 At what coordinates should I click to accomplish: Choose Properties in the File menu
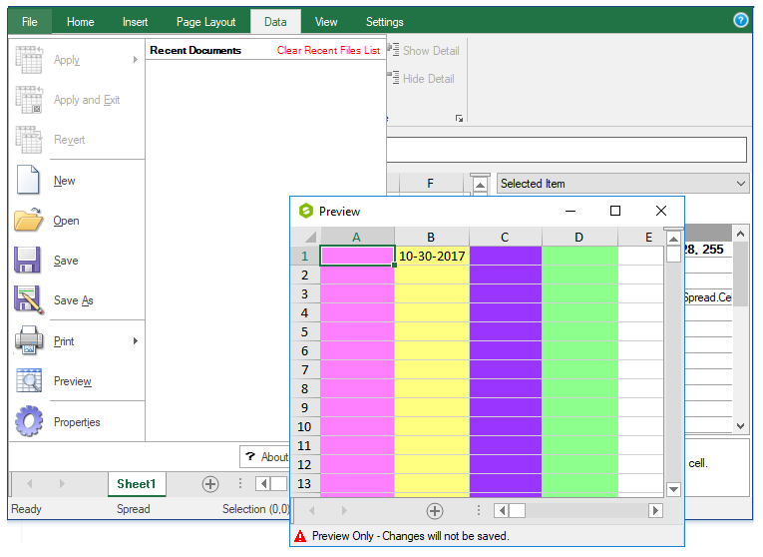point(77,422)
